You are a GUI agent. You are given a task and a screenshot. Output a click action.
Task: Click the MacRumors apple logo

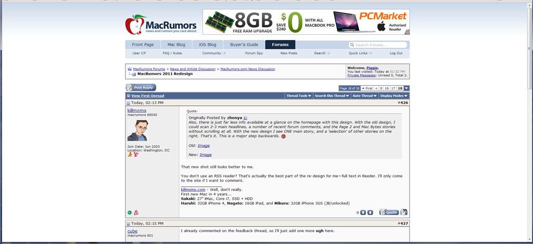coord(136,25)
